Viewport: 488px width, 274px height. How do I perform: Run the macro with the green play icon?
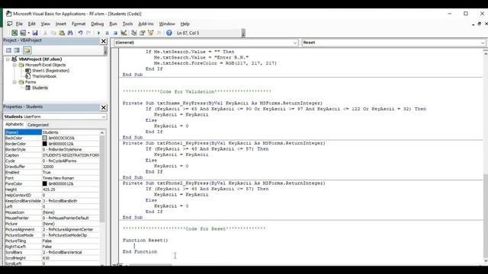click(x=98, y=33)
